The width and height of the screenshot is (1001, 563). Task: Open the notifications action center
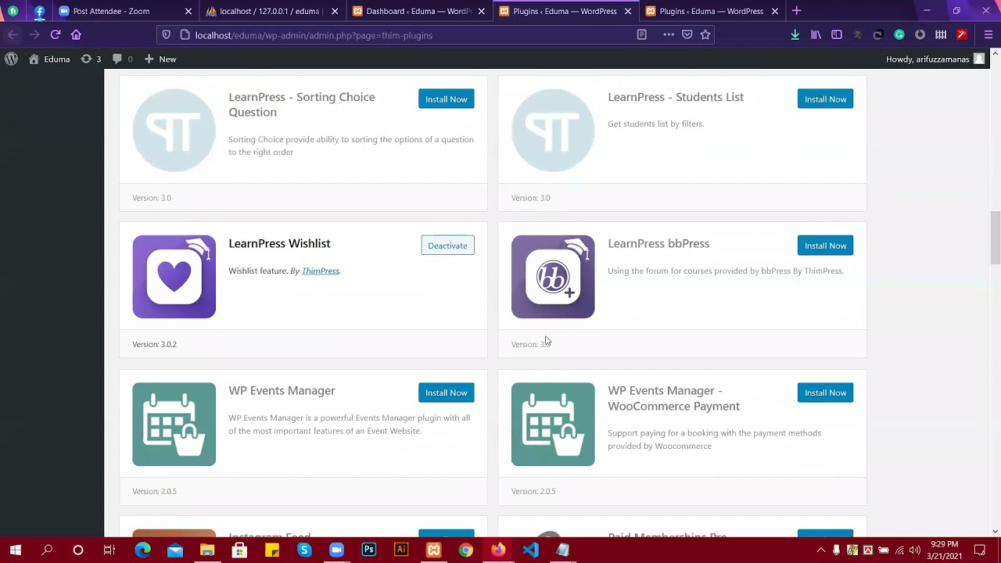(980, 550)
